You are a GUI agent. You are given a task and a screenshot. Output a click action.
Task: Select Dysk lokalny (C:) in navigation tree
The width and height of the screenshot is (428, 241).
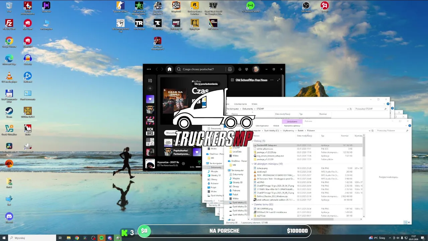click(239, 203)
